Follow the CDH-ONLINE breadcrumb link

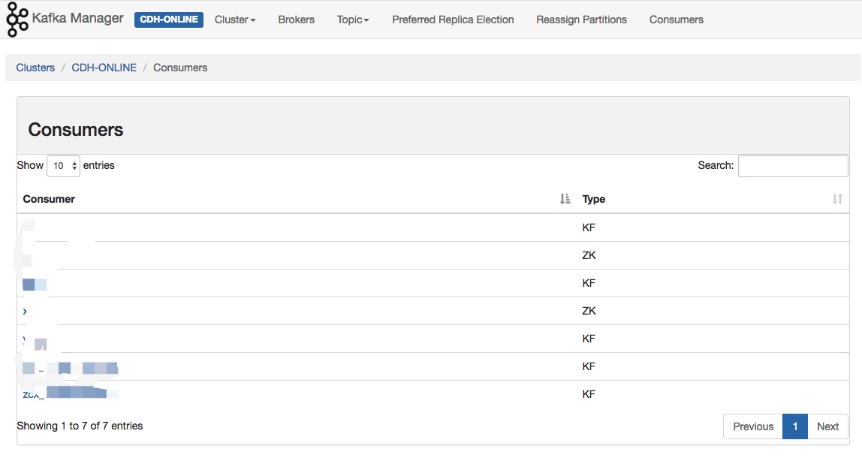pyautogui.click(x=104, y=68)
